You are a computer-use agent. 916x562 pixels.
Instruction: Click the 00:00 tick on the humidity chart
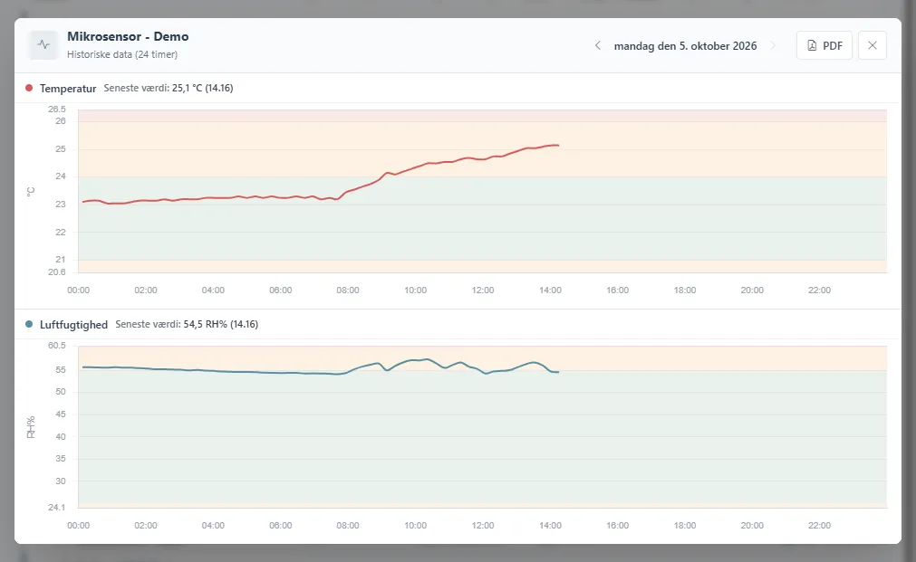point(78,525)
